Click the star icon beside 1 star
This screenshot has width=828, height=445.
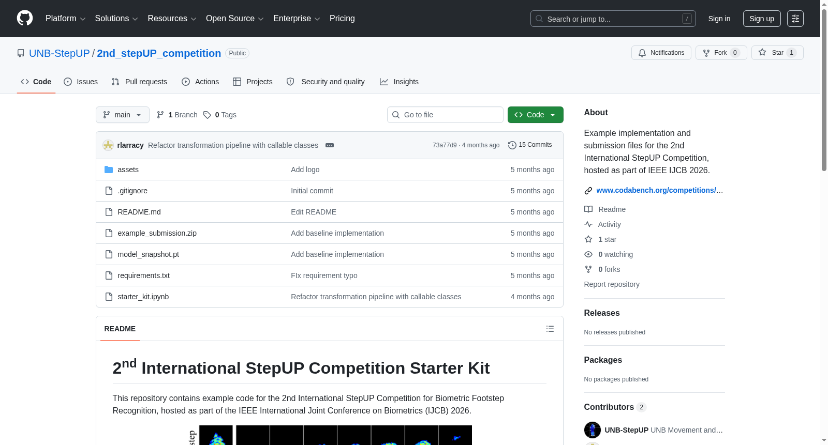[x=588, y=239]
